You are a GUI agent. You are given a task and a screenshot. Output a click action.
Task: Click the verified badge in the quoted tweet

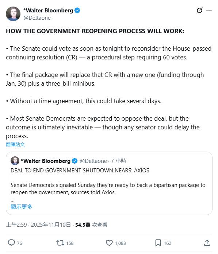[74, 161]
